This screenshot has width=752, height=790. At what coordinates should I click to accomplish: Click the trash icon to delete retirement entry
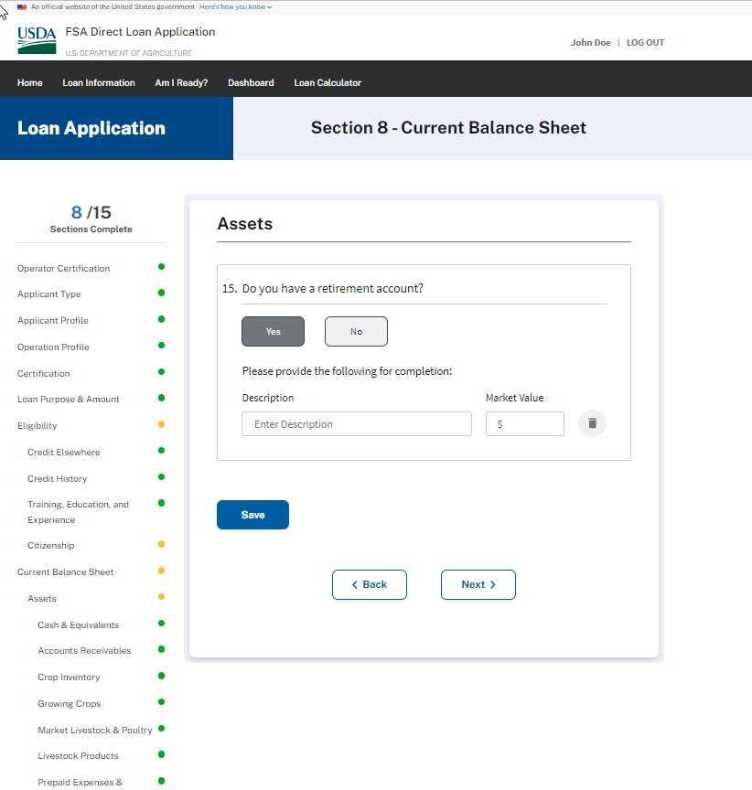click(x=592, y=423)
